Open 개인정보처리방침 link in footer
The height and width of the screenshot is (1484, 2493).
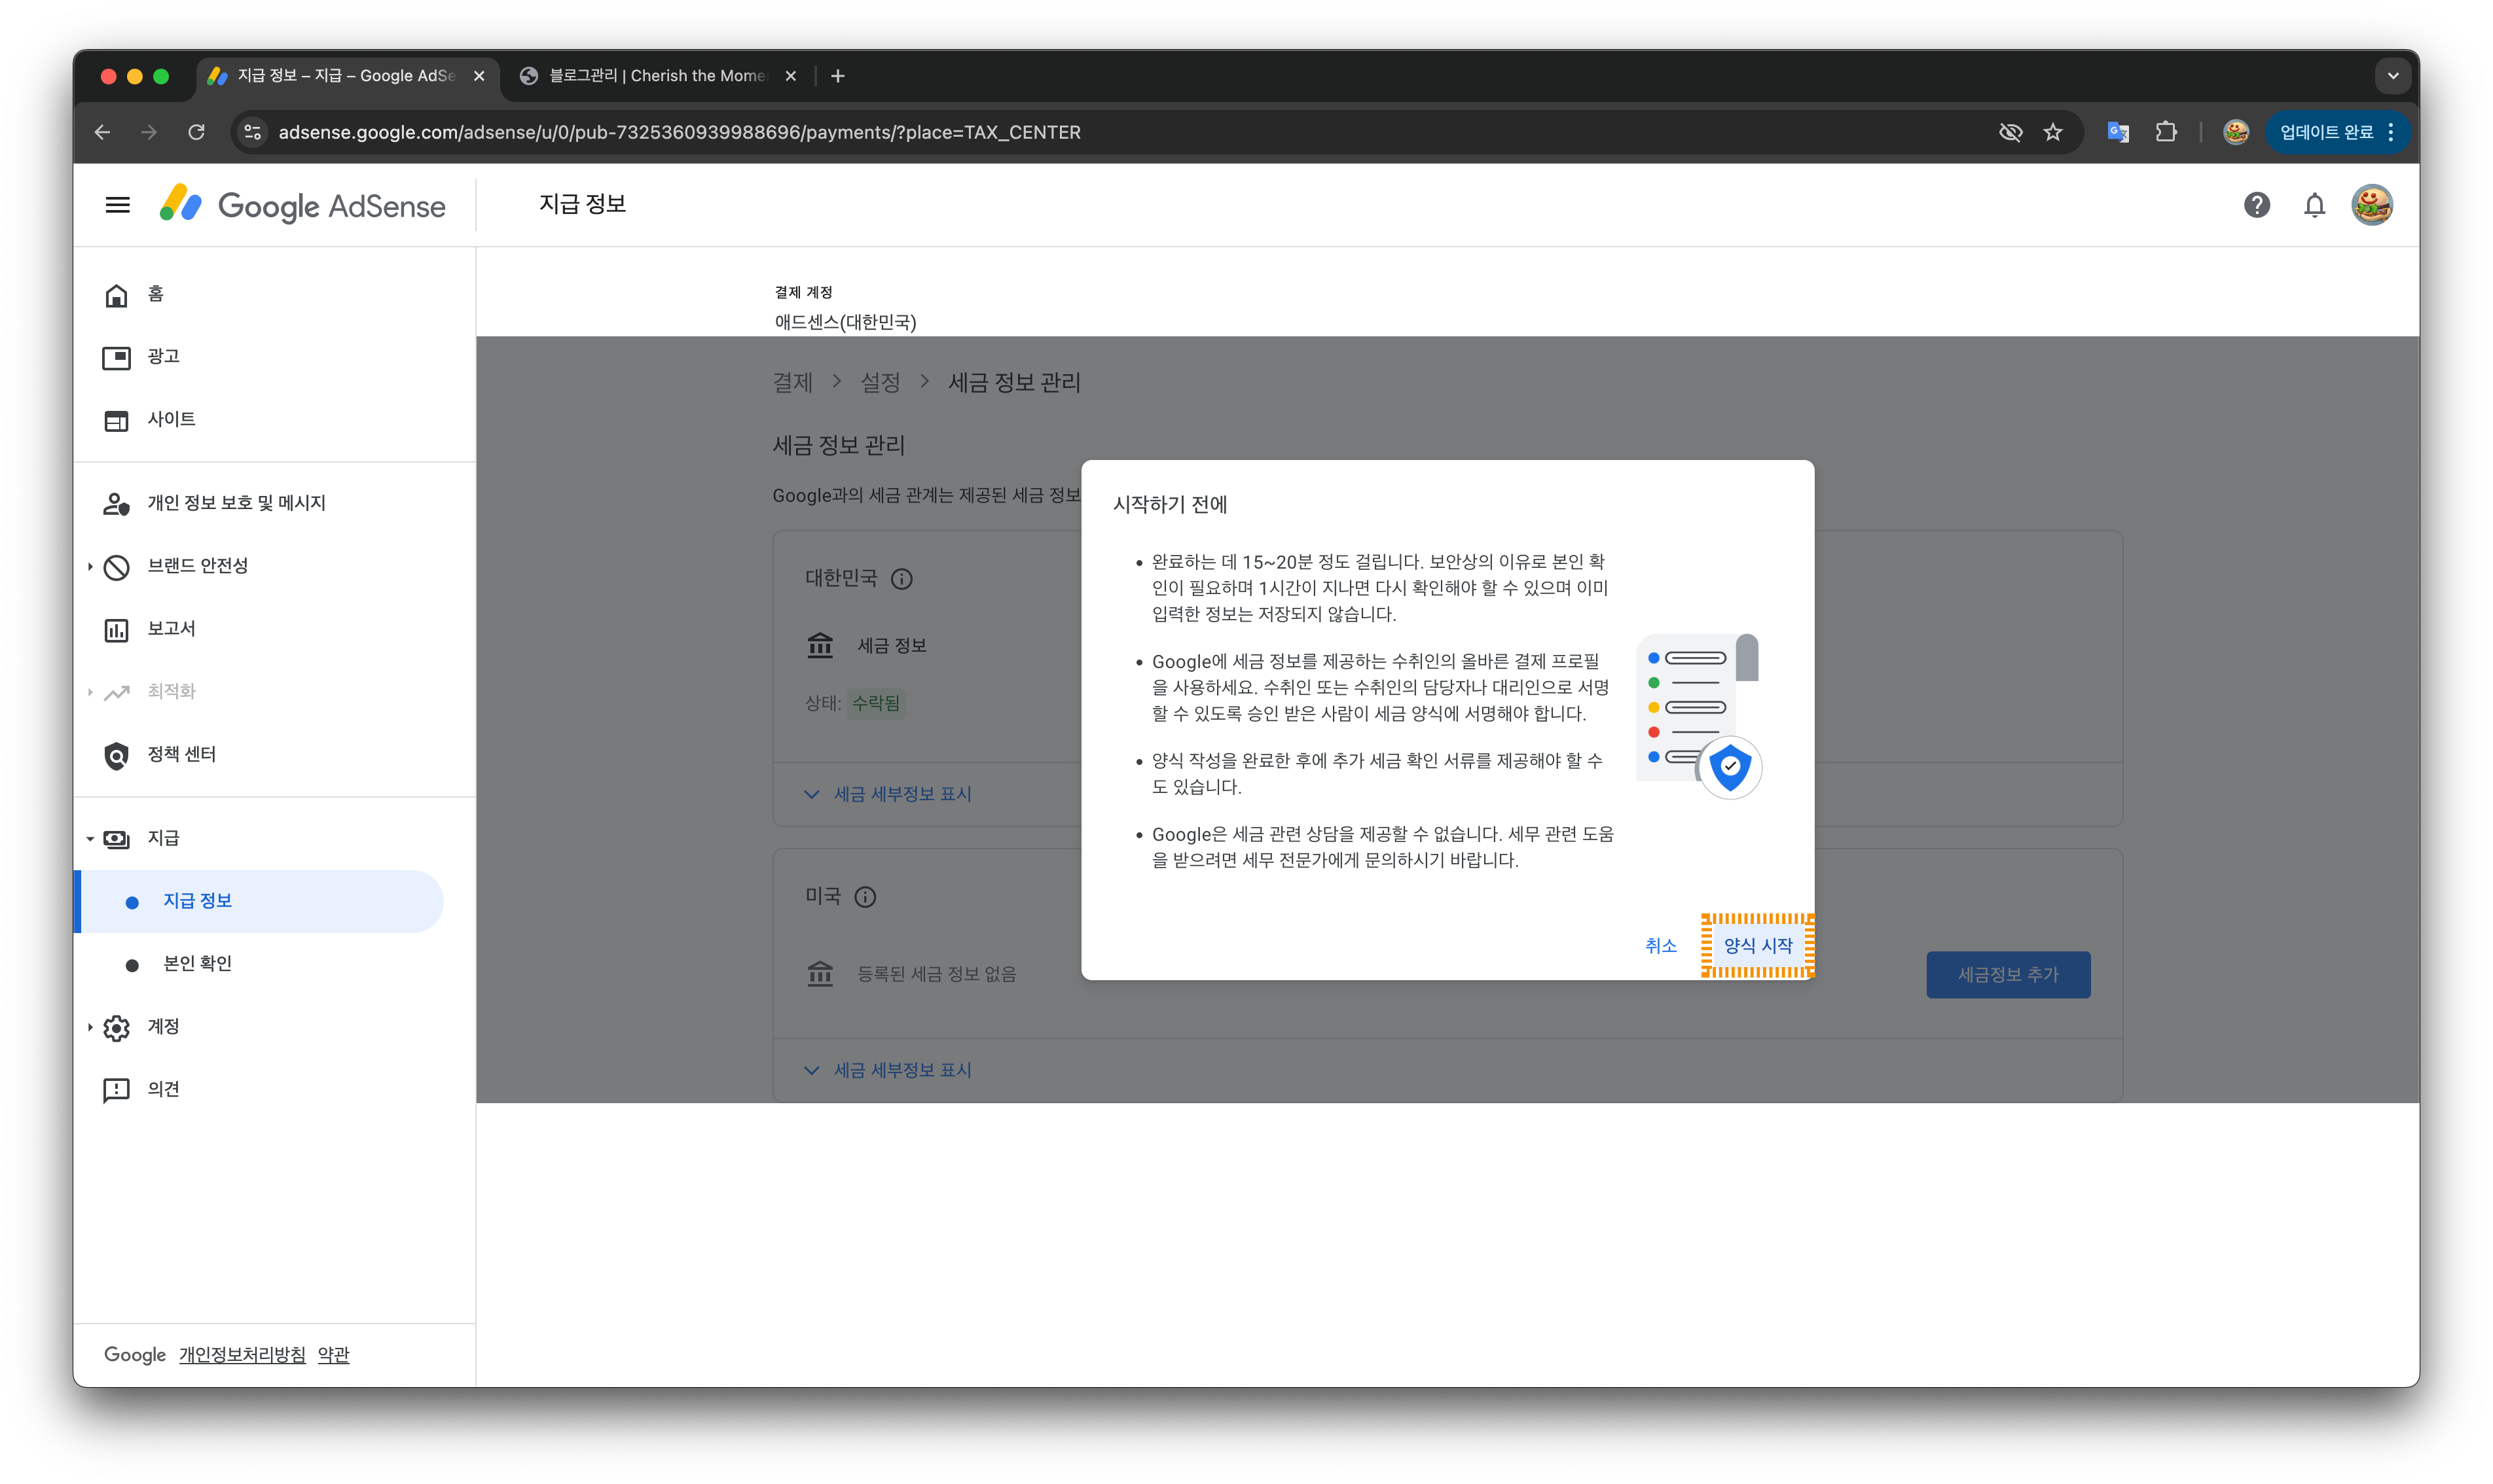click(x=242, y=1355)
